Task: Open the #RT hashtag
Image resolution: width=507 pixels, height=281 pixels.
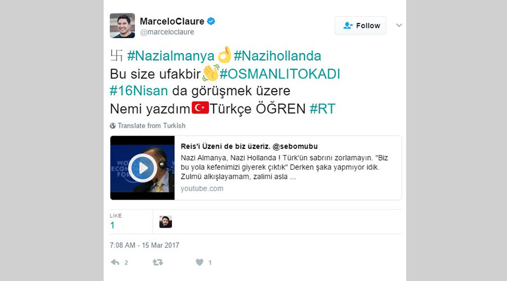Action: 323,108
